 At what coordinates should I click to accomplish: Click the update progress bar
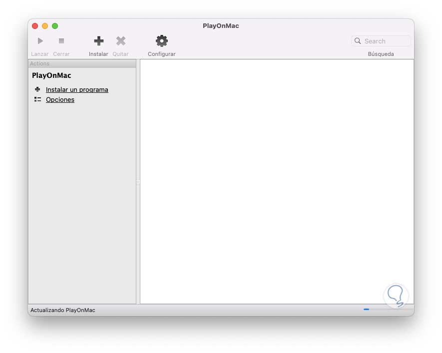(388, 310)
